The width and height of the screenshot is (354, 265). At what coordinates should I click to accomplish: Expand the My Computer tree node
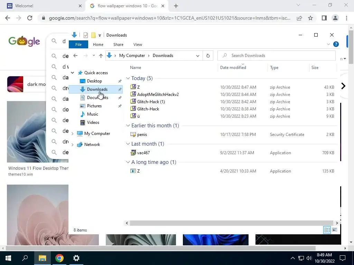point(73,134)
